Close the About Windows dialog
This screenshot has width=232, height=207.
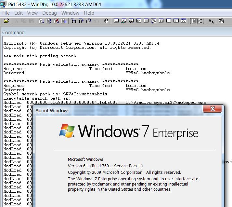click(x=212, y=109)
